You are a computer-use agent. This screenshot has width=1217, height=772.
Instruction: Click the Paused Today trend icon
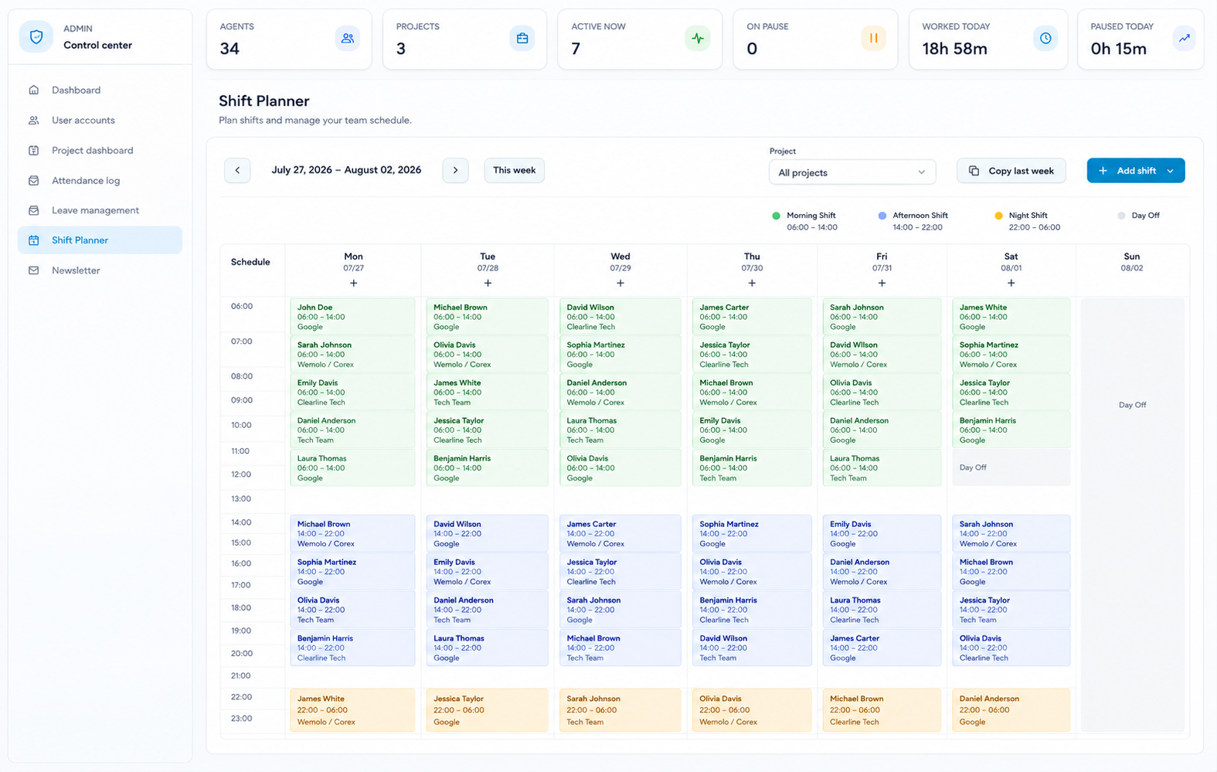point(1185,38)
